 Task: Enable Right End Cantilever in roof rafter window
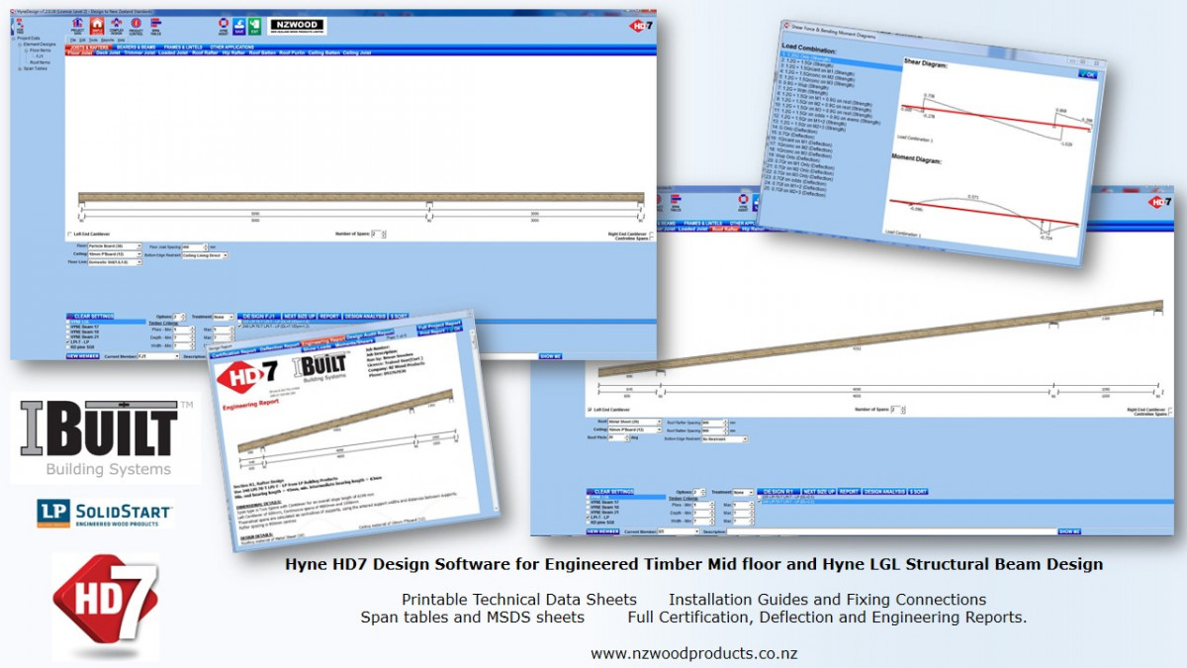(x=1171, y=409)
